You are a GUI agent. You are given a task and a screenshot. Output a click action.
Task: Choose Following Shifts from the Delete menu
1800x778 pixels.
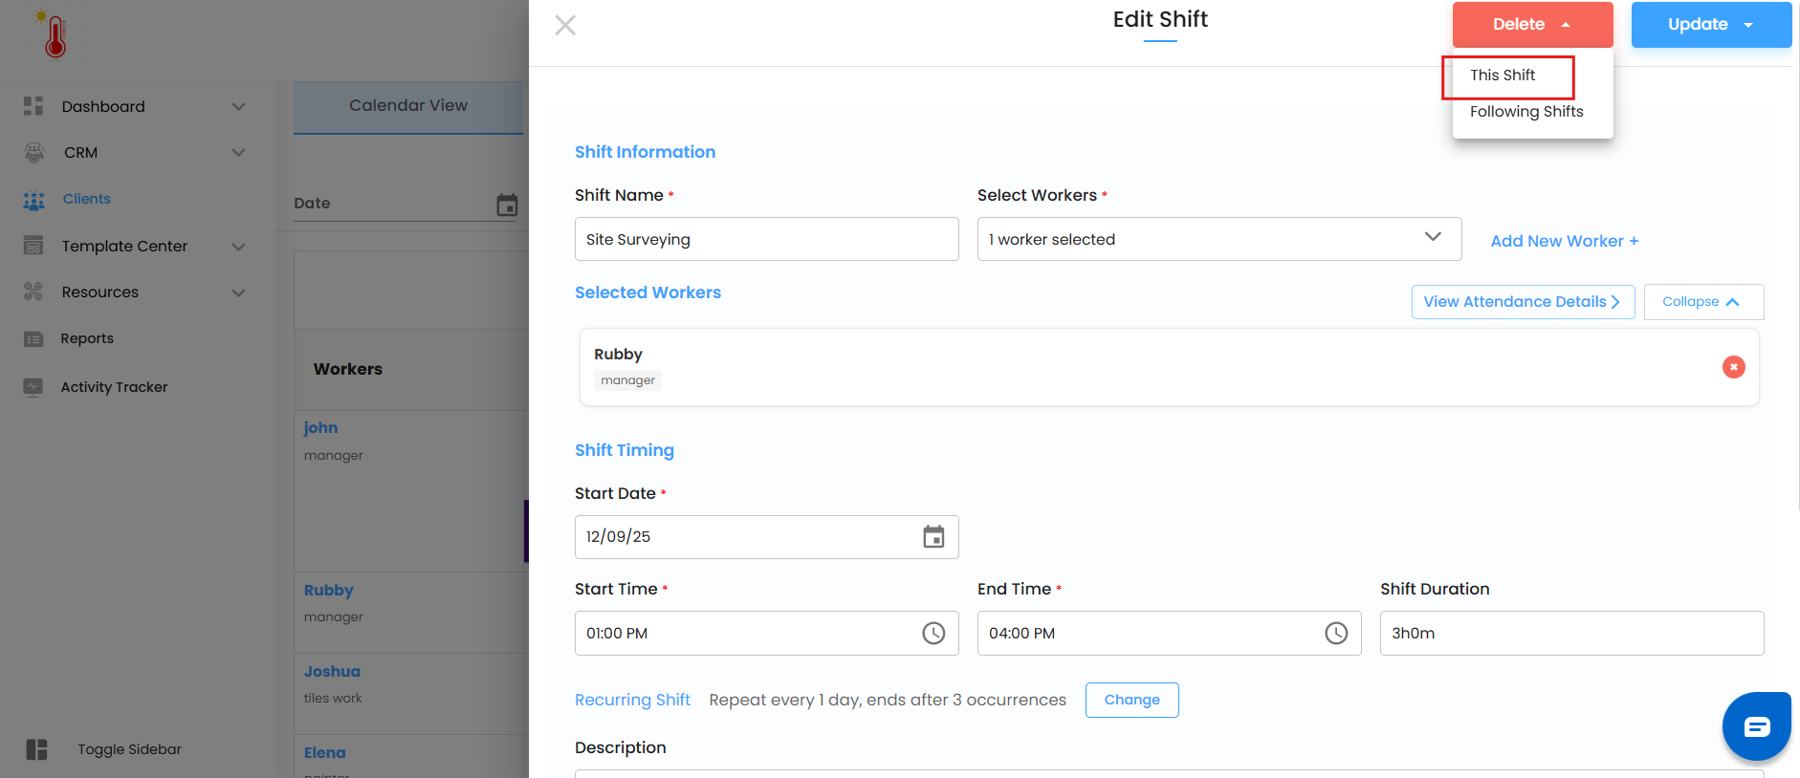[x=1526, y=112]
